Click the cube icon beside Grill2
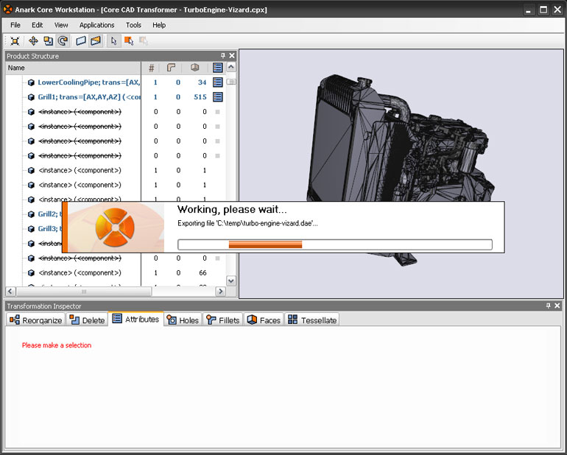 click(x=31, y=214)
